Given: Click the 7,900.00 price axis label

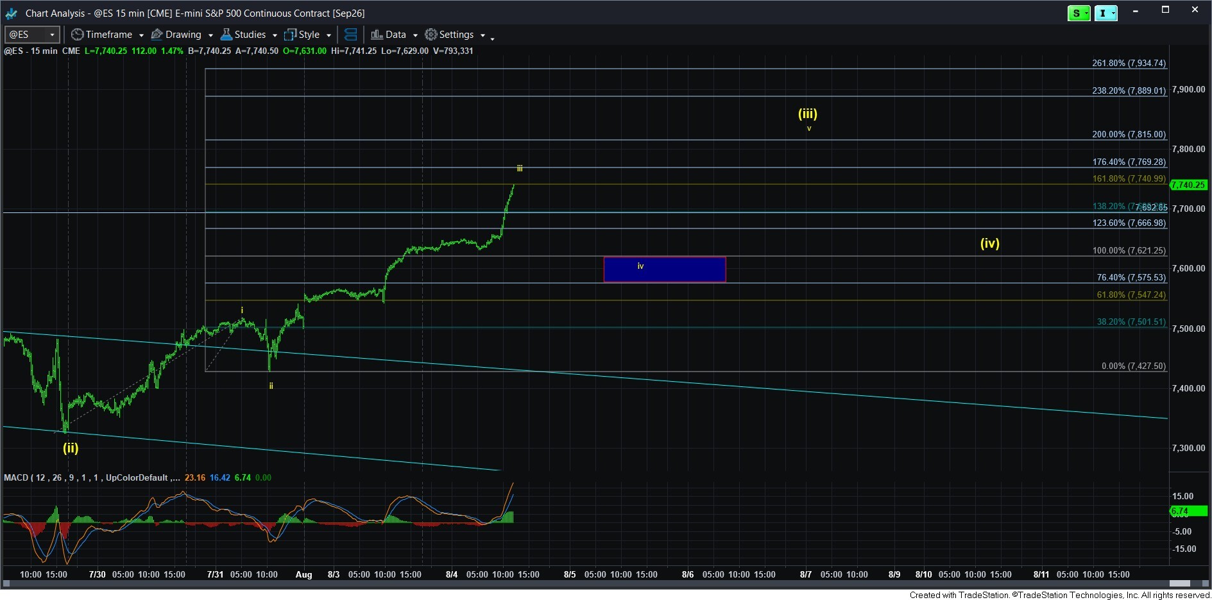Looking at the screenshot, I should click(1188, 89).
